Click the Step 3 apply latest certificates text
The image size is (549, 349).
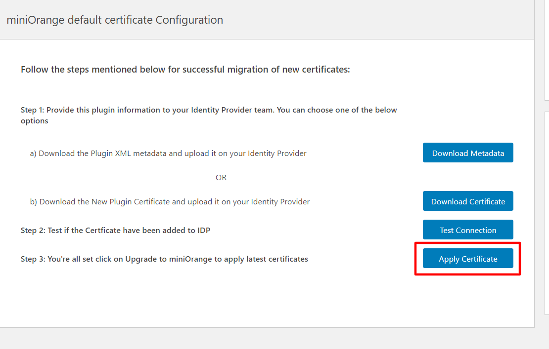point(164,259)
